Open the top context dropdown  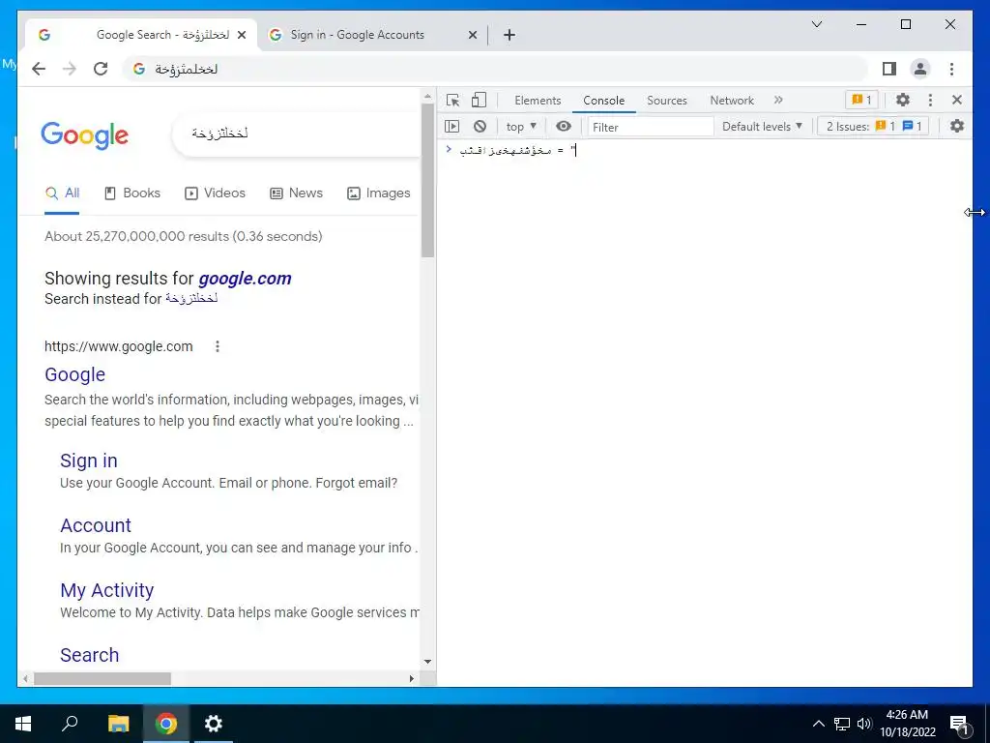tap(521, 127)
